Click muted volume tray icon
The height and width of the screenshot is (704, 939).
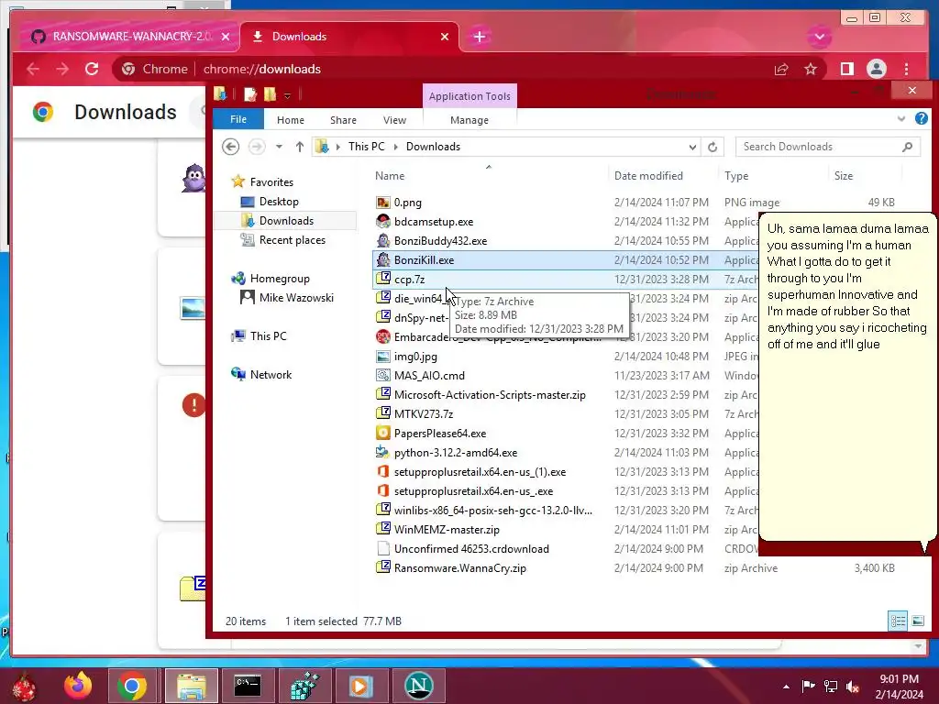[853, 687]
